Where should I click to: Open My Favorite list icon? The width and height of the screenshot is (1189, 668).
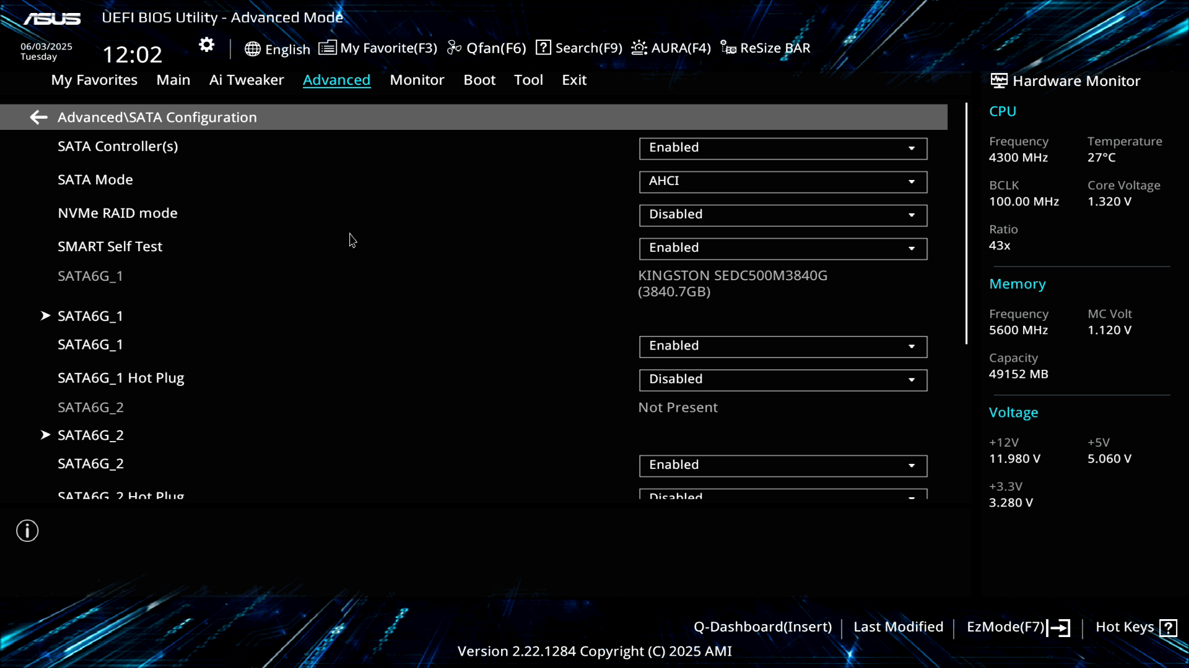pyautogui.click(x=328, y=48)
